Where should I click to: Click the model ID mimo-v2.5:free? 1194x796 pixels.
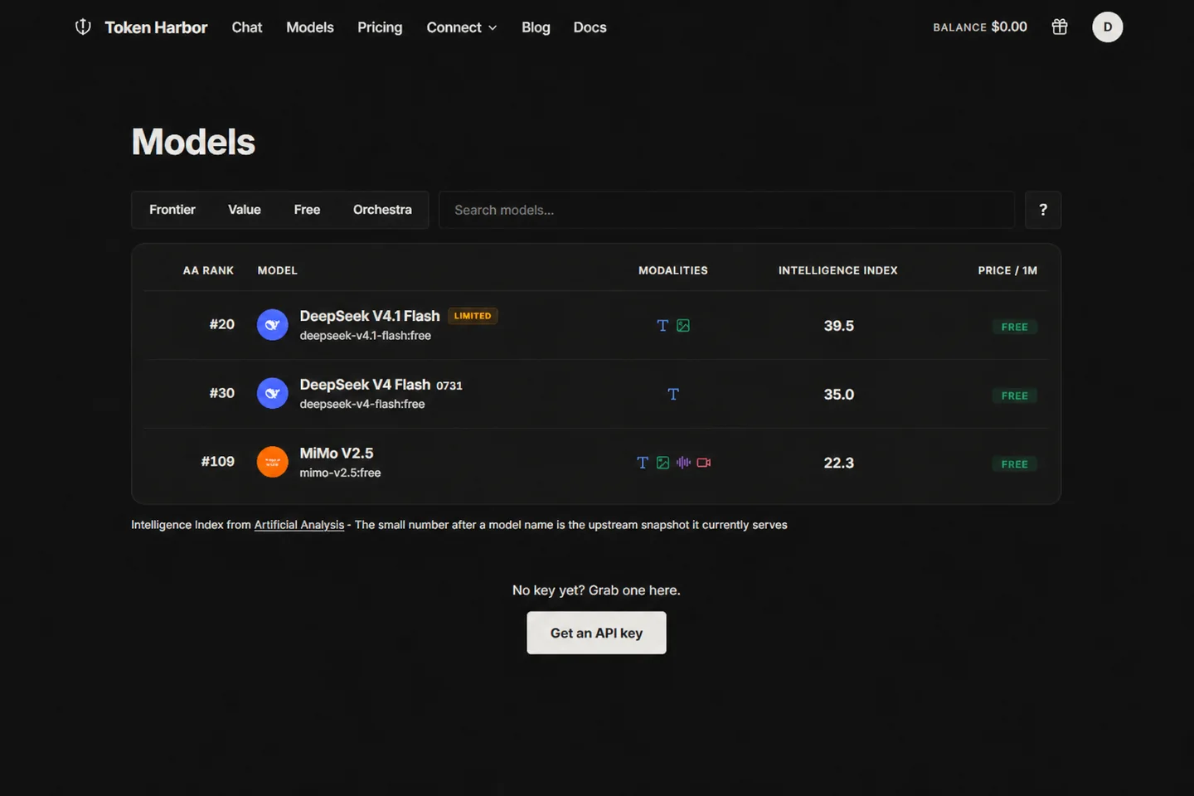pyautogui.click(x=340, y=473)
